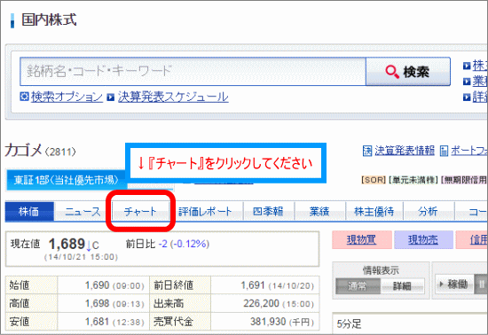
Task: Set 情報表示 to 通常
Action: pyautogui.click(x=358, y=286)
